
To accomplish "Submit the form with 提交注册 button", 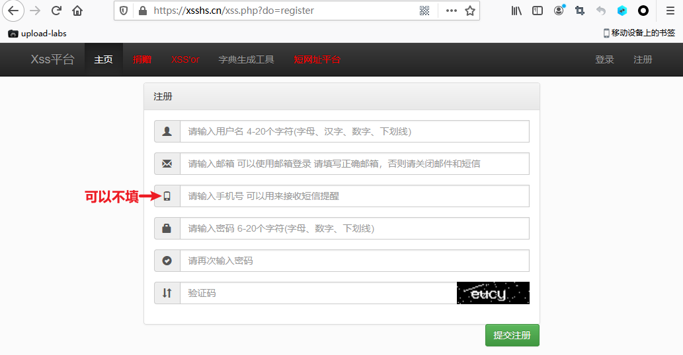I will tap(512, 335).
